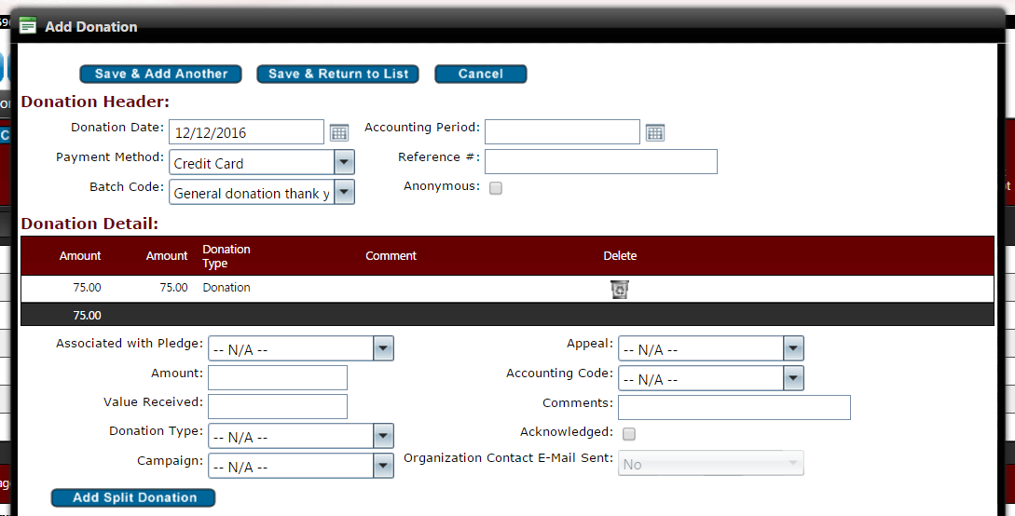Open the Batch Code dropdown
The image size is (1015, 516).
[345, 192]
